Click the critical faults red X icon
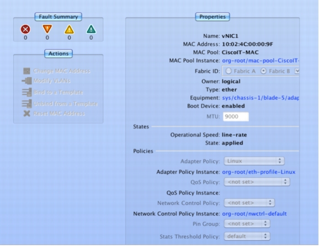This screenshot has width=319, height=246. click(25, 29)
